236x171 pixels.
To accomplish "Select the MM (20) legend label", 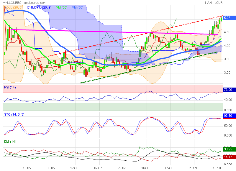I will (x=62, y=7).
